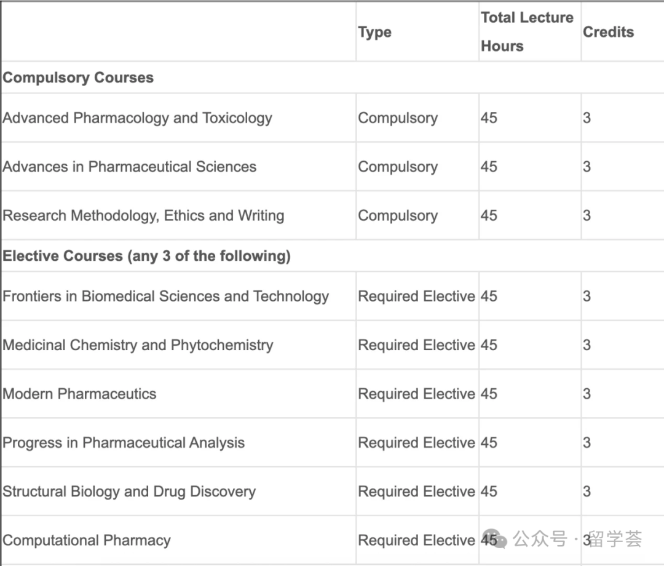
Task: Click Medicinal Chemistry and Phytochemistry course name
Action: click(138, 345)
